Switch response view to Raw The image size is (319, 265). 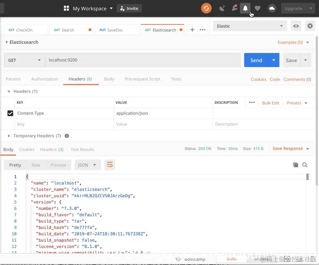click(36, 165)
